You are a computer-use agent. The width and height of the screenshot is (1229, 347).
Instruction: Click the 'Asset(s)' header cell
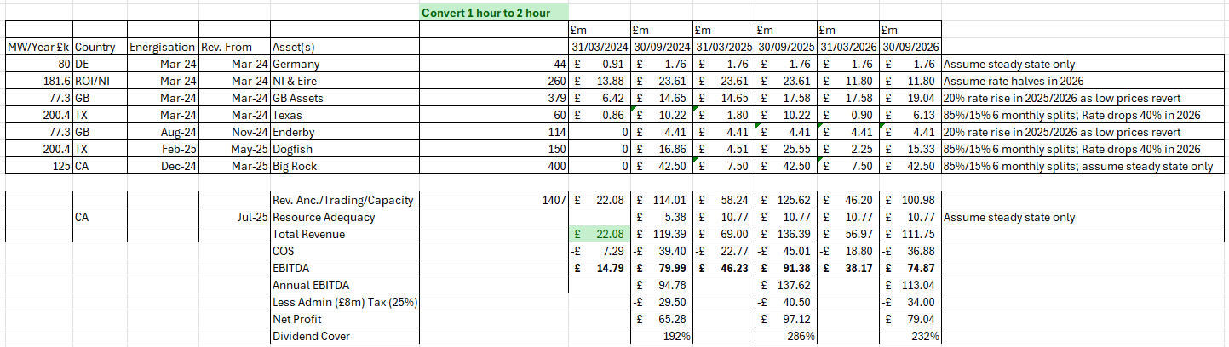(344, 47)
